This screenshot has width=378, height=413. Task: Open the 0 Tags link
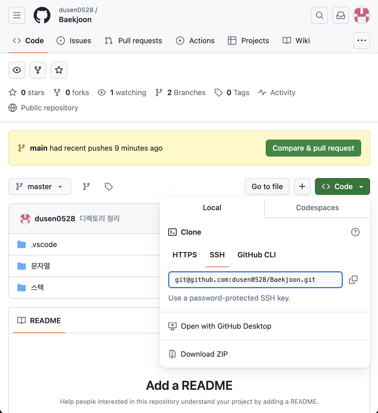pos(232,92)
